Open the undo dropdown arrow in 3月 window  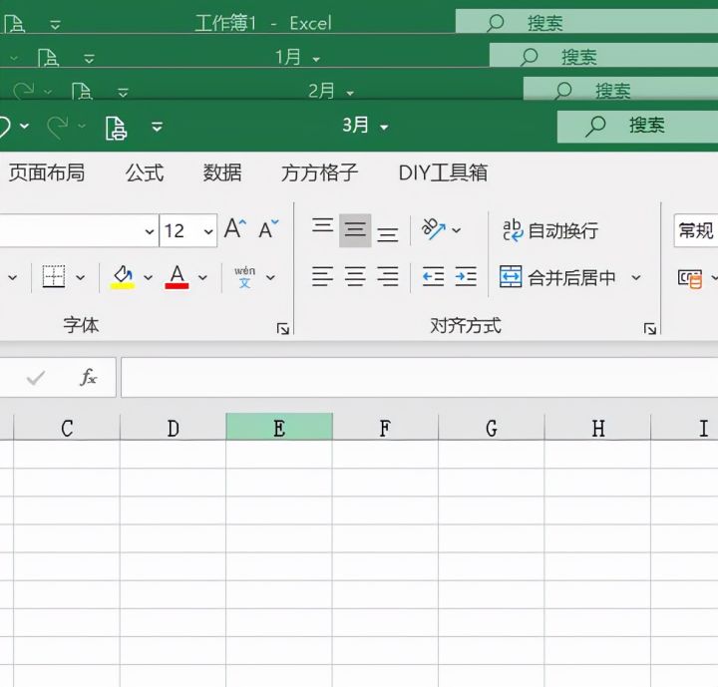pos(25,126)
